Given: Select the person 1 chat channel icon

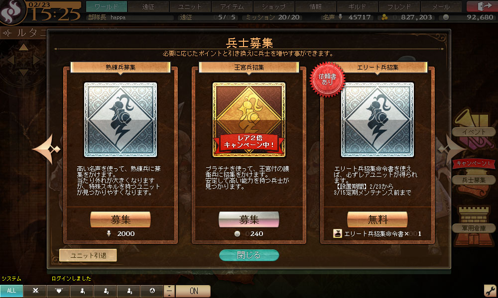Looking at the screenshot, I should [x=82, y=291].
